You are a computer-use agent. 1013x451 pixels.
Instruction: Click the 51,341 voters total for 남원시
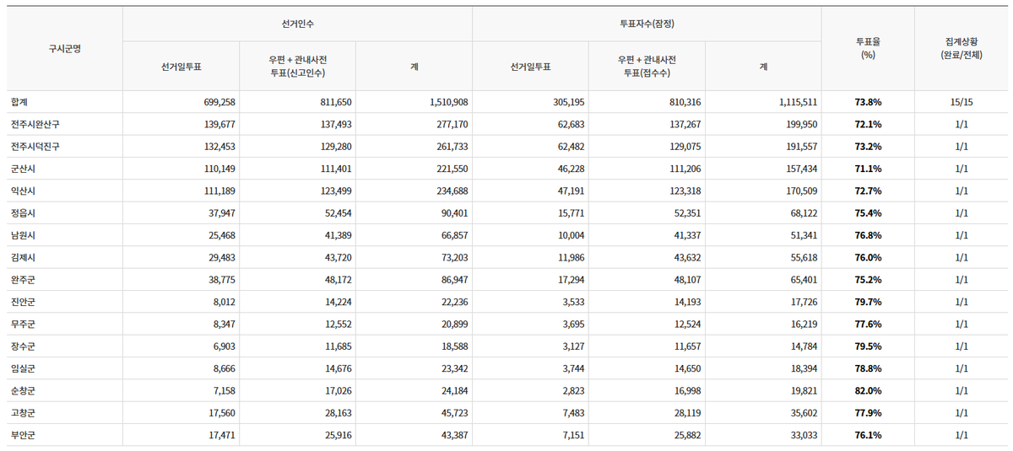802,235
